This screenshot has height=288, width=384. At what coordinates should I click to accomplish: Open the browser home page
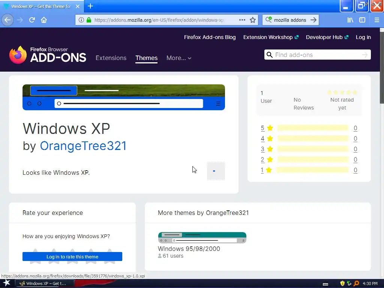tap(44, 20)
